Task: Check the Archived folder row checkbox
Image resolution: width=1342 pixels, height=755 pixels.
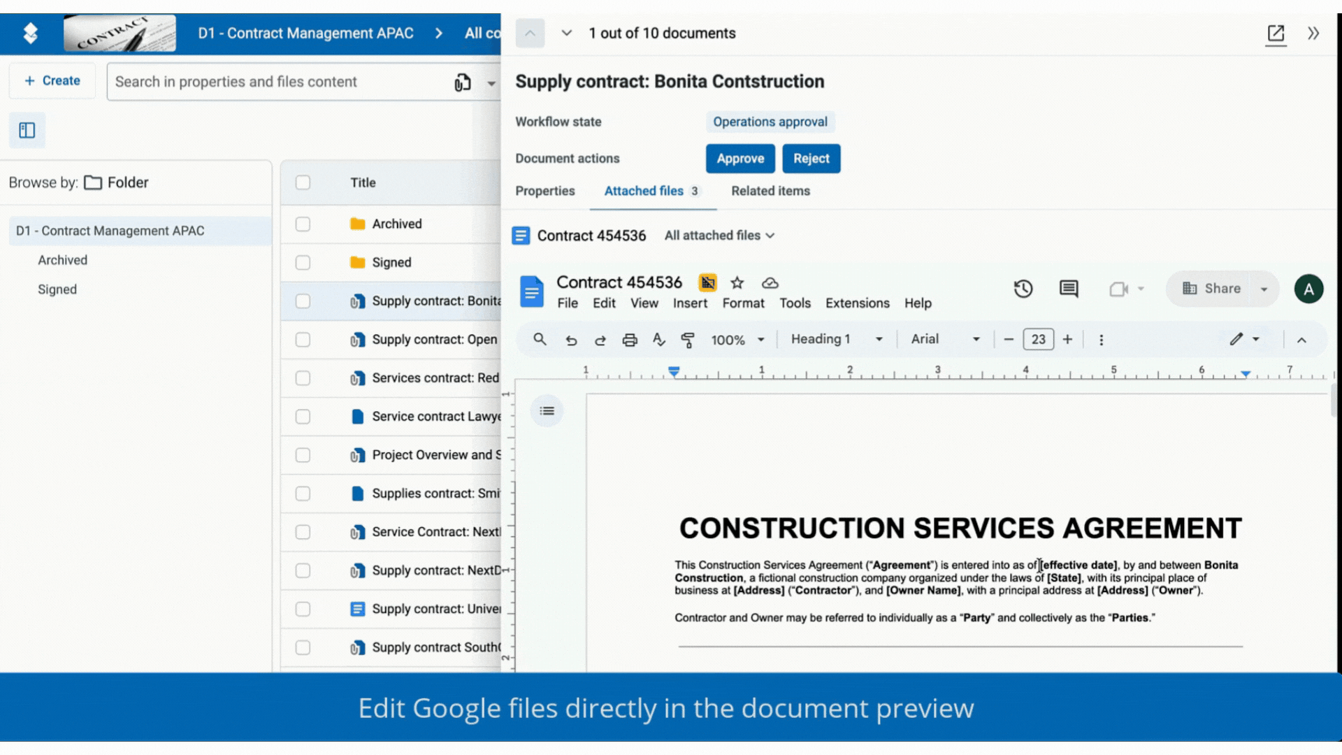Action: pos(303,224)
